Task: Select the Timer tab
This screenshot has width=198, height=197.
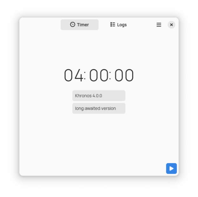Action: pyautogui.click(x=80, y=25)
